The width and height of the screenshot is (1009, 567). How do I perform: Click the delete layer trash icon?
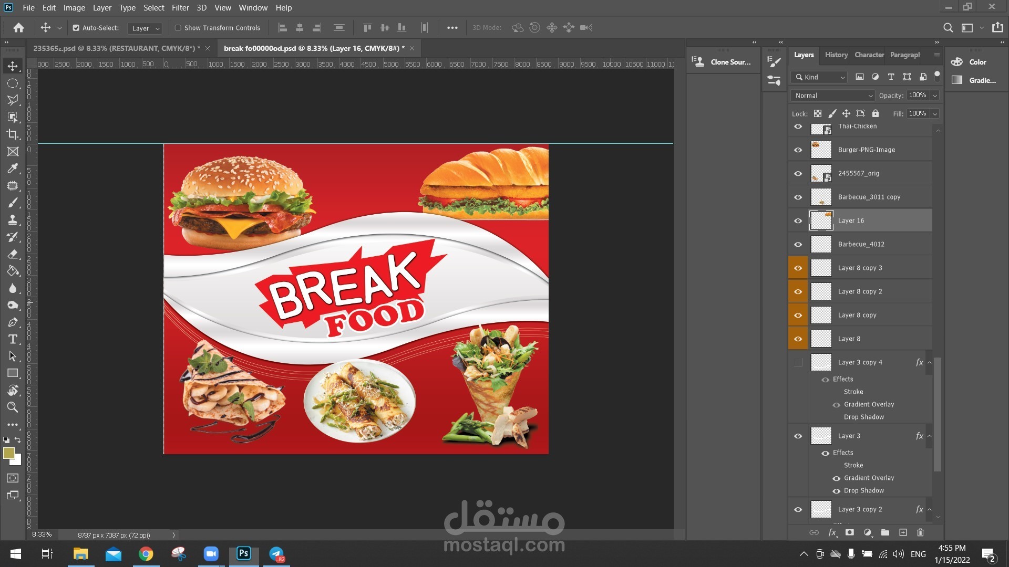tap(920, 532)
